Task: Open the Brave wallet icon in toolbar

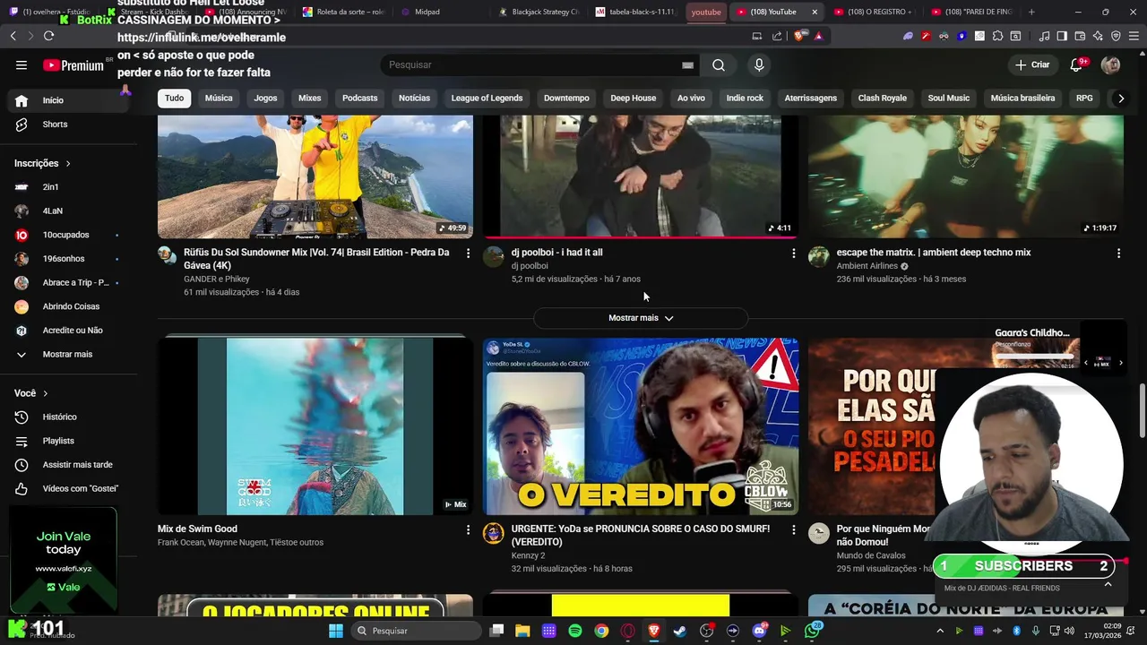Action: [x=1080, y=36]
